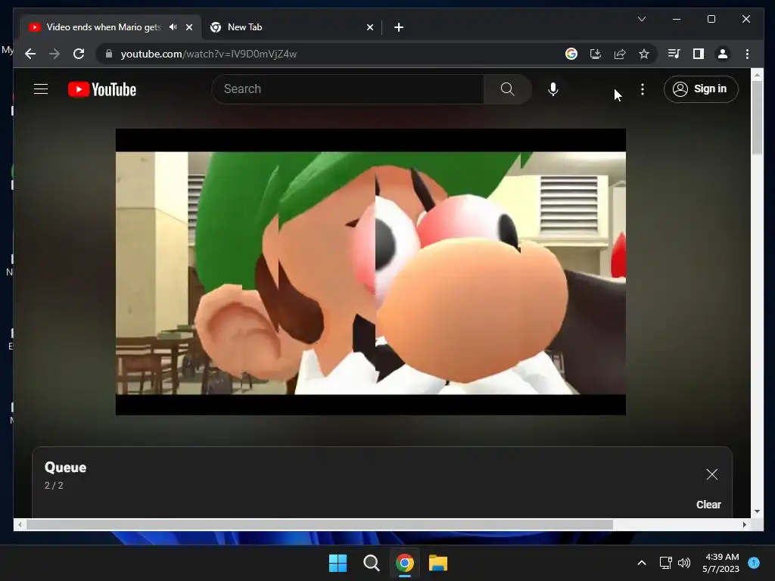This screenshot has height=581, width=775.
Task: Open File Explorer from taskbar
Action: click(x=438, y=563)
